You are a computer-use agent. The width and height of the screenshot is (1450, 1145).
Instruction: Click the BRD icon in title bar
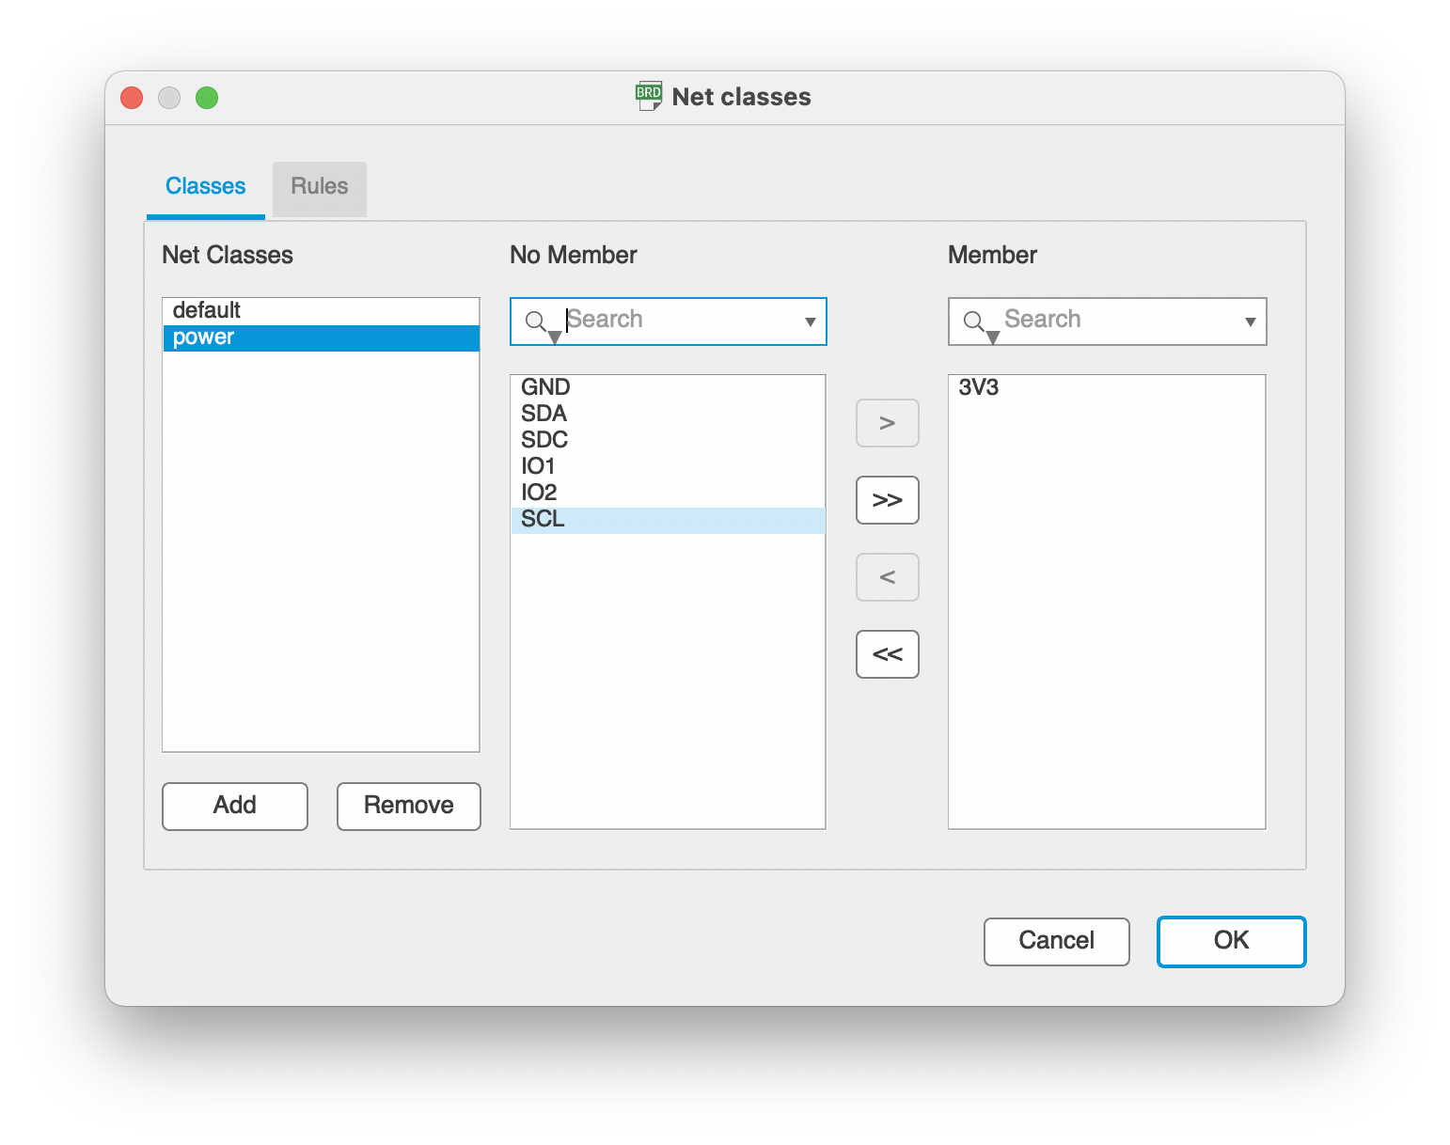click(x=649, y=96)
